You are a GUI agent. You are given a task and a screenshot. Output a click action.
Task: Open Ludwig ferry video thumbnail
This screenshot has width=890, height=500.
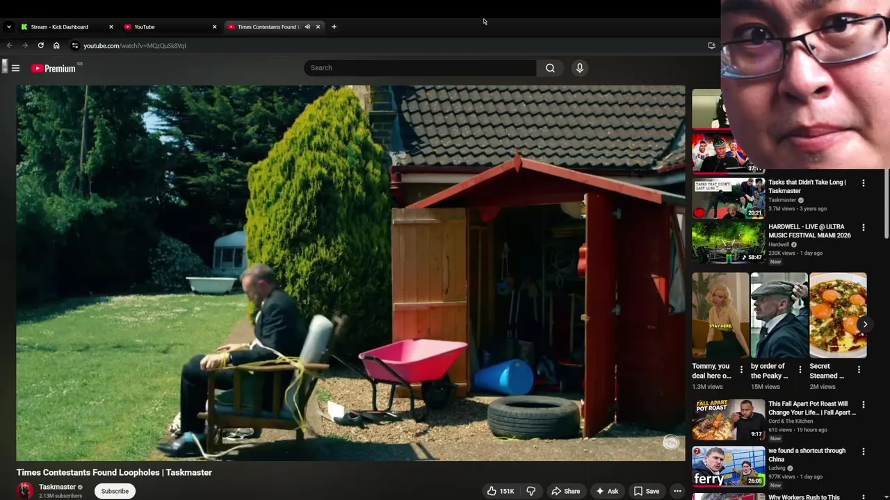(x=728, y=466)
